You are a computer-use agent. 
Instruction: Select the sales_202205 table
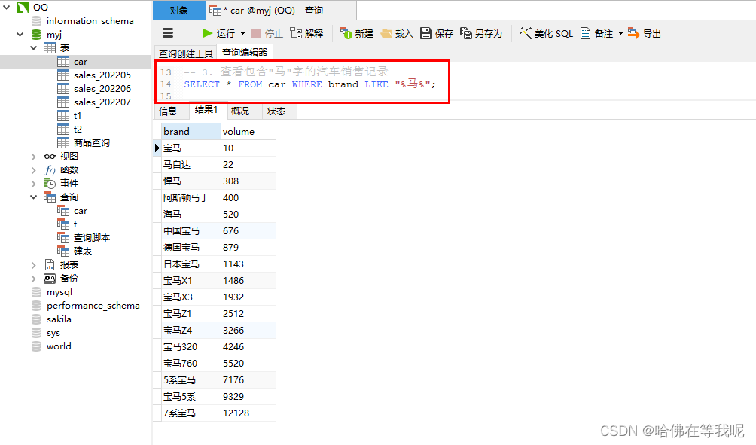[x=102, y=75]
